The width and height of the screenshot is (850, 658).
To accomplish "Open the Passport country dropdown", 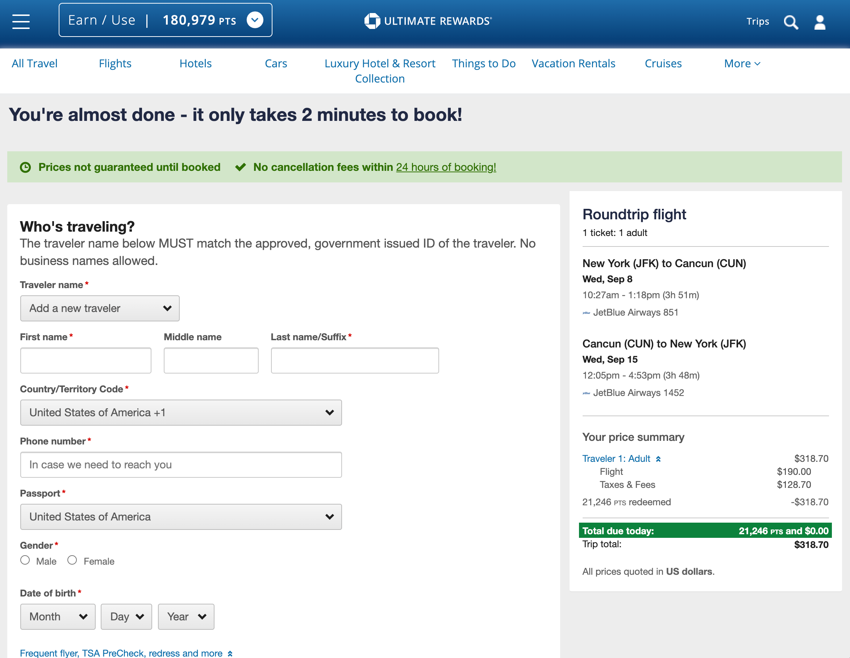I will [181, 517].
